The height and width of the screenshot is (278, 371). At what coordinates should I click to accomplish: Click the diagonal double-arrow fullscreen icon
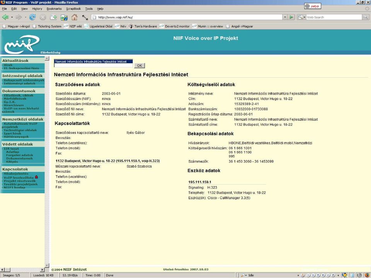[85, 17]
